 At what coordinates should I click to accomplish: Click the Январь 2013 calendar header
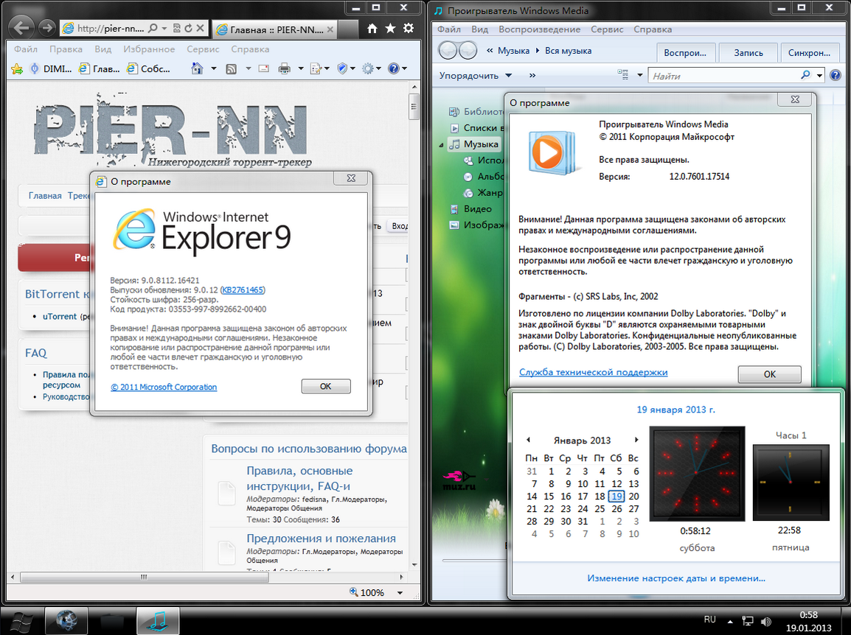point(582,441)
